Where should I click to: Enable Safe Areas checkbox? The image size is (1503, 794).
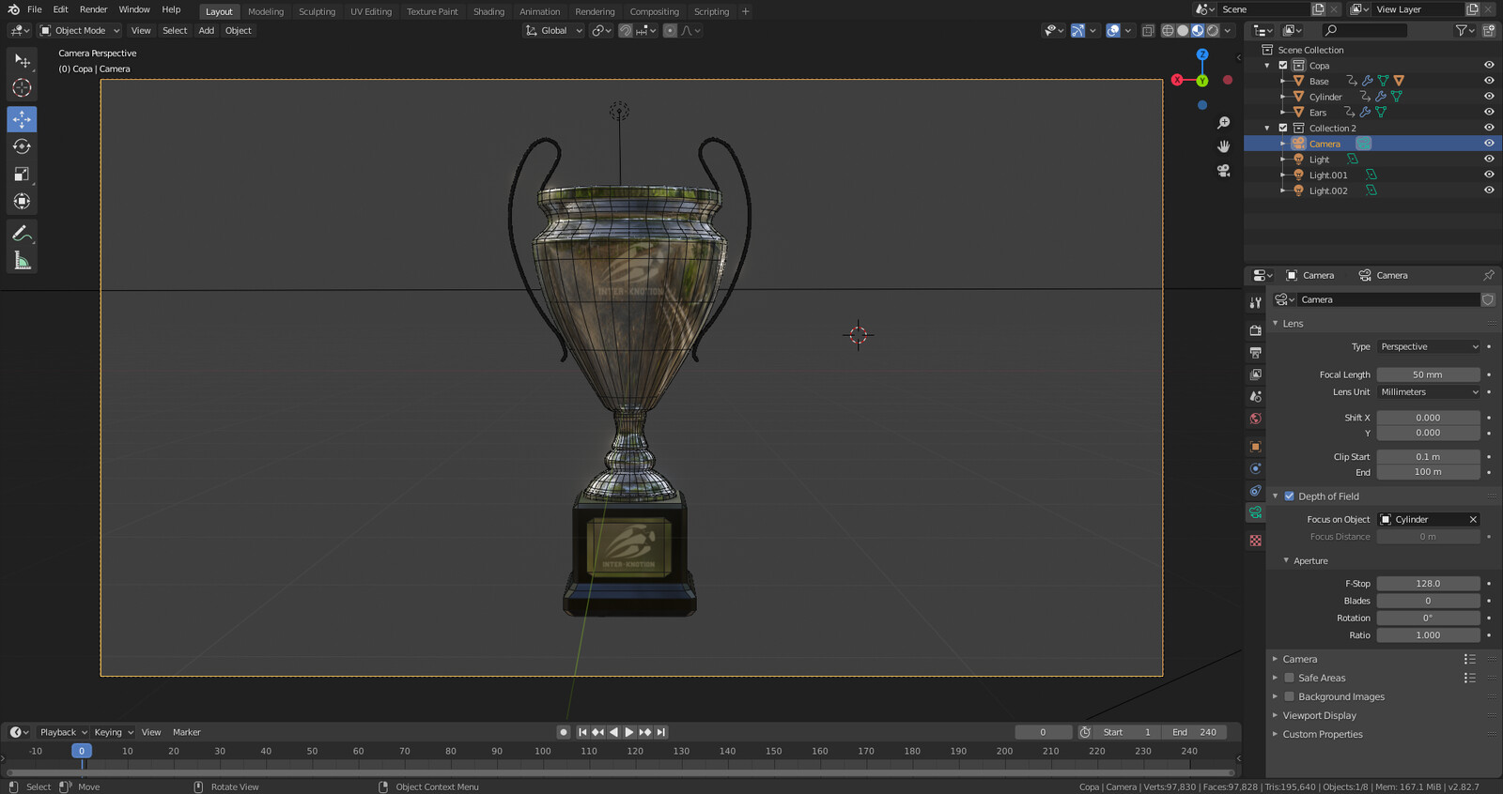pyautogui.click(x=1289, y=678)
